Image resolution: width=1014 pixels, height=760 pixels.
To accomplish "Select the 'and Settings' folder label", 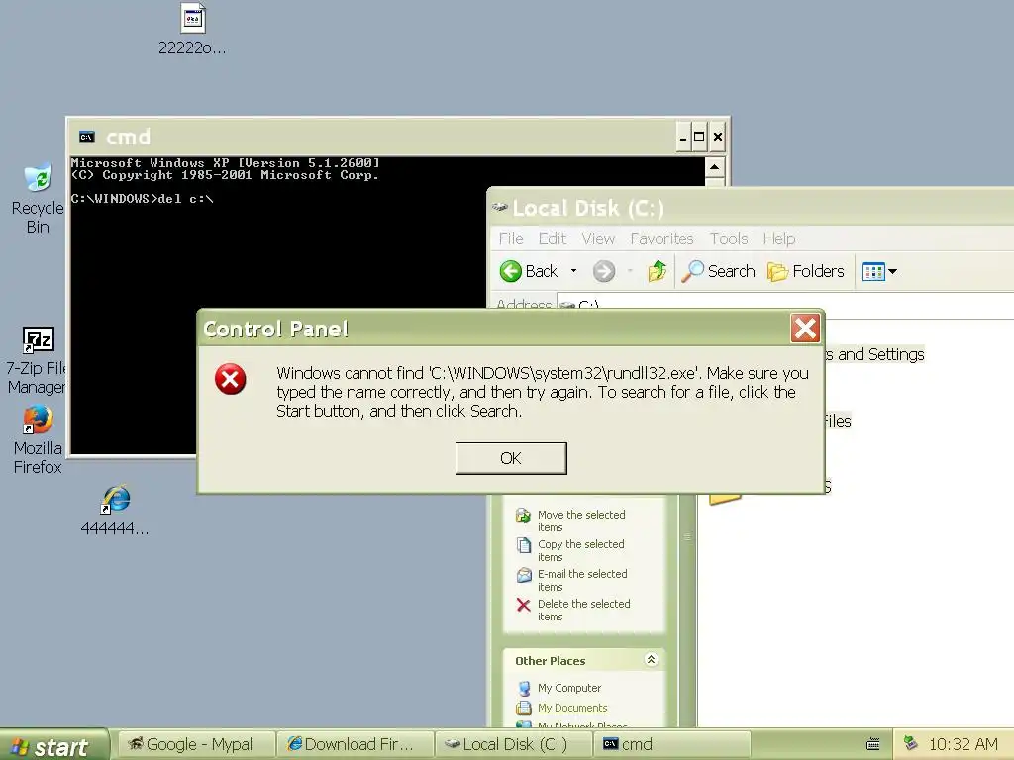I will [x=874, y=354].
